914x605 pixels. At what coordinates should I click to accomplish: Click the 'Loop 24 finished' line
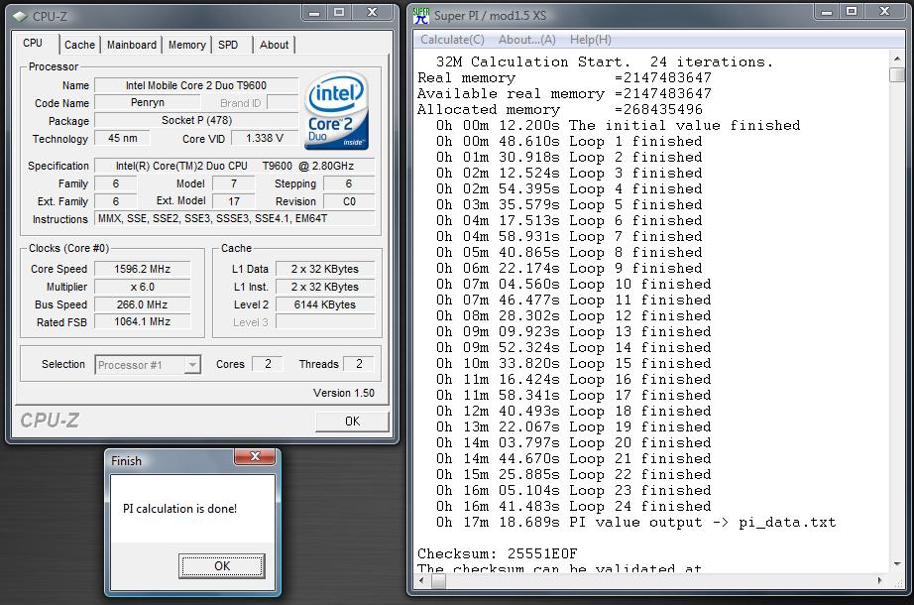point(574,507)
